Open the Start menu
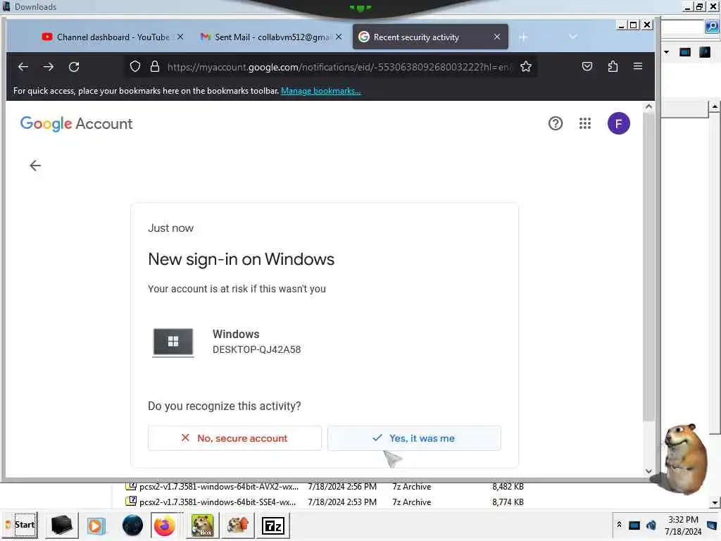The height and width of the screenshot is (541, 721). [20, 525]
